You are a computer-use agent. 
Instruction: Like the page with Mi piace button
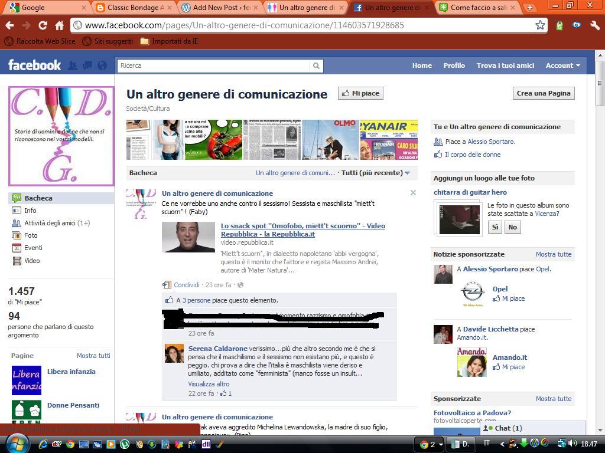(360, 93)
